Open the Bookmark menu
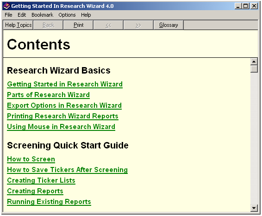This screenshot has width=262, height=216. pos(42,15)
